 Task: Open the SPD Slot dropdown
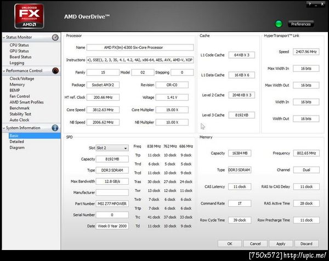pyautogui.click(x=112, y=148)
